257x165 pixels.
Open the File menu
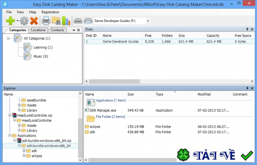9,12
